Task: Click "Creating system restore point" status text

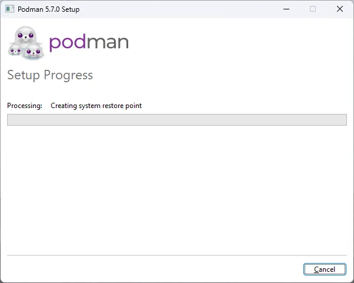Action: [96, 106]
